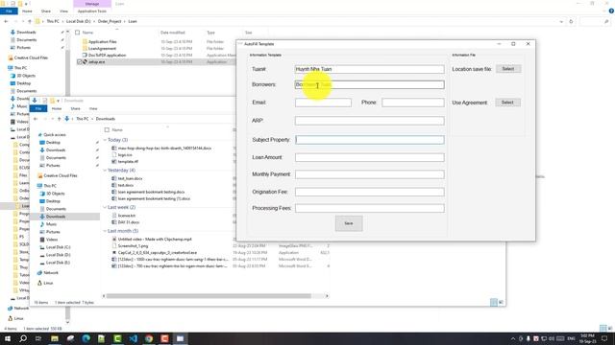Click the Tuanit name input field
Screen dimensions: 615x345
[x=369, y=69]
